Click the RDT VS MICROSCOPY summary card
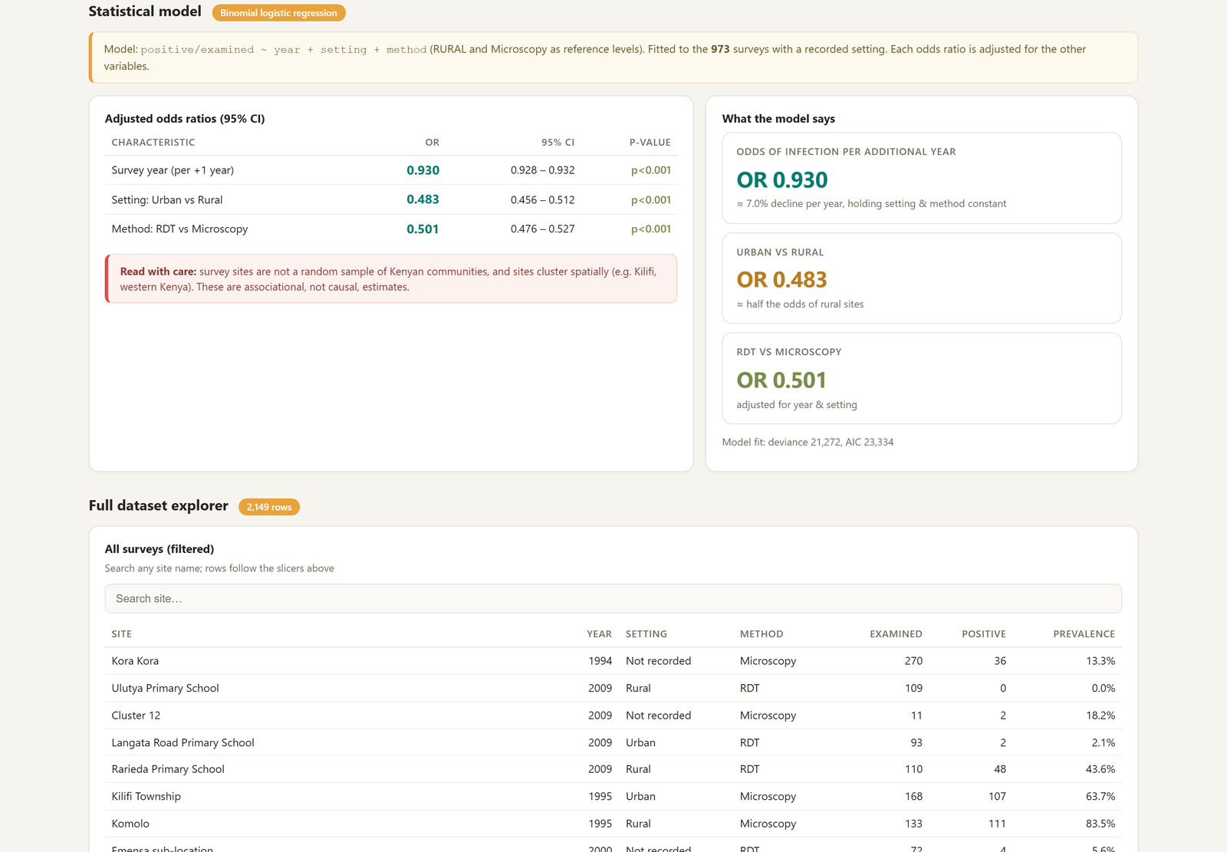The width and height of the screenshot is (1227, 852). (922, 378)
